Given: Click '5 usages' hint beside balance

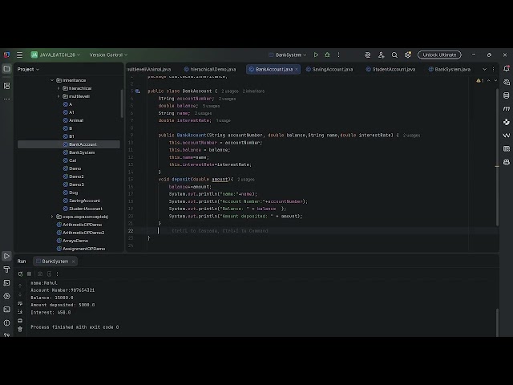Looking at the screenshot, I should 211,106.
